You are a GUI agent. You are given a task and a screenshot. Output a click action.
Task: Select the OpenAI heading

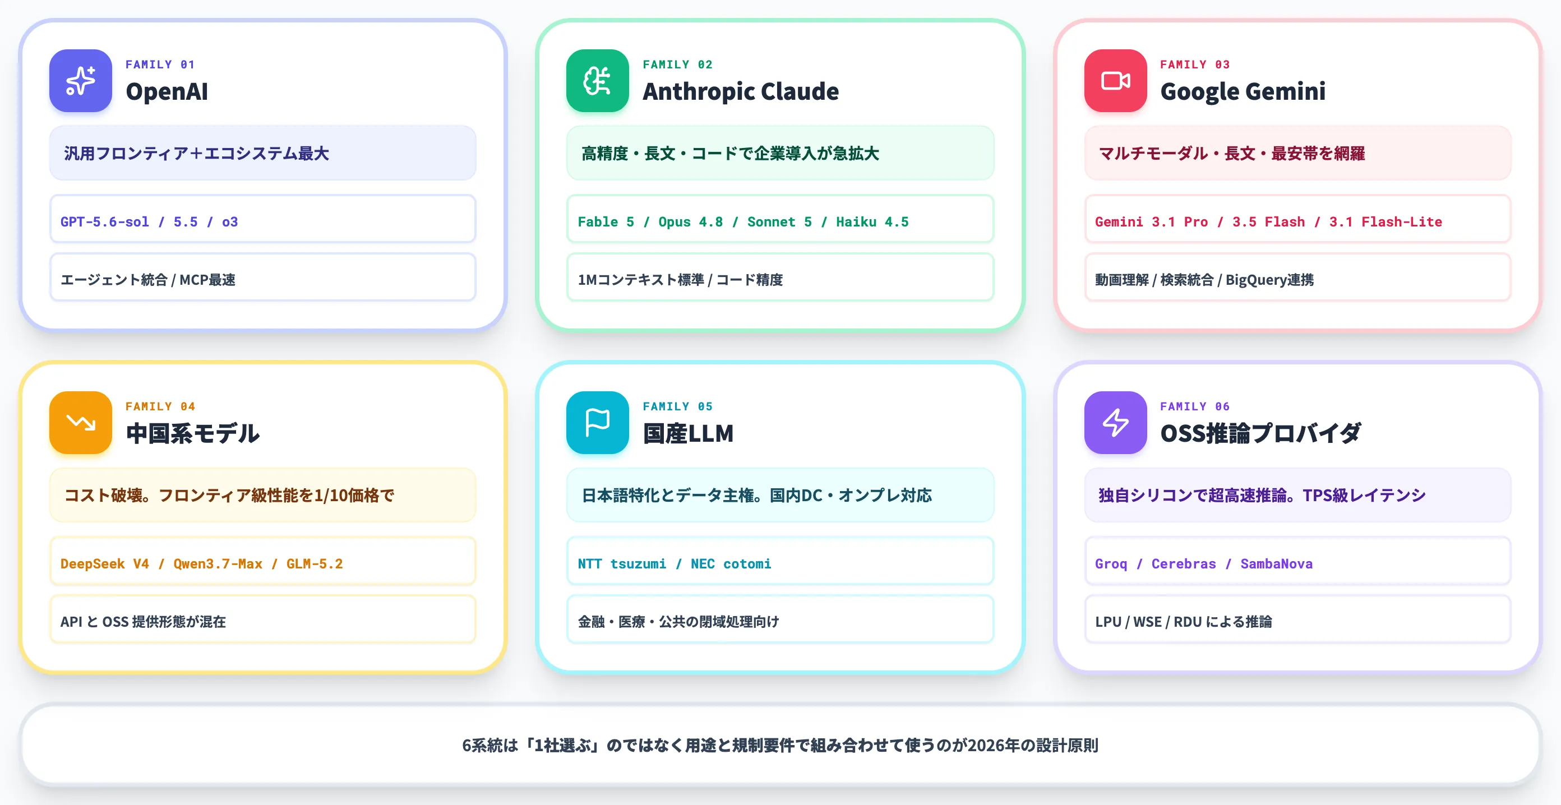click(167, 91)
